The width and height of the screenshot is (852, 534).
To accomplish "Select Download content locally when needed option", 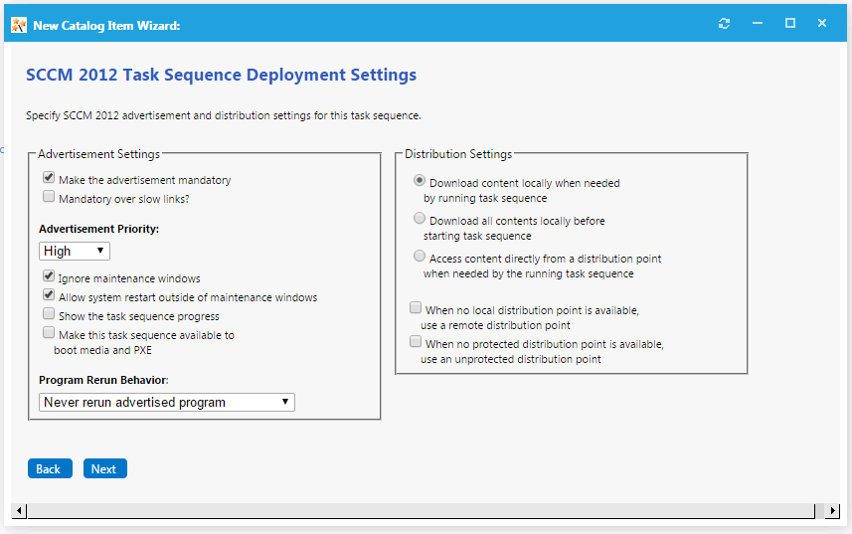I will click(x=420, y=181).
